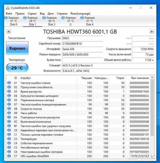Select Disk 0 status orb
The height and width of the screenshot is (163, 160).
6,18
